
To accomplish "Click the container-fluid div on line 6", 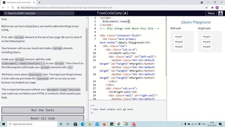I will [121, 35].
